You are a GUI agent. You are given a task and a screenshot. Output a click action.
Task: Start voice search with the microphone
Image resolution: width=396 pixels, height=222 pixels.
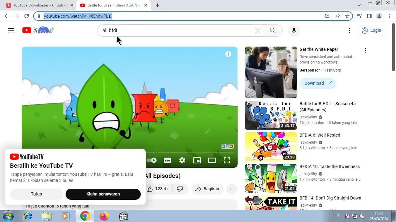coord(294,30)
